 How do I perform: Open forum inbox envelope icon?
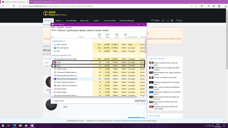pos(163,20)
